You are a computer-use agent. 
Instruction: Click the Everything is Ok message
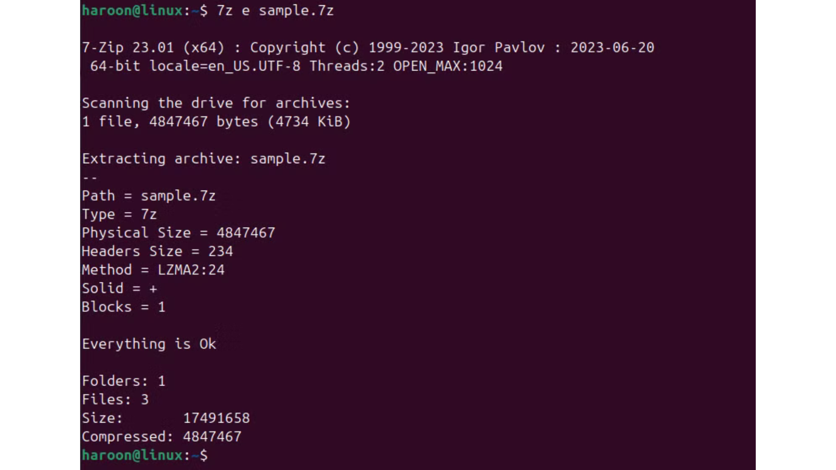coord(149,344)
